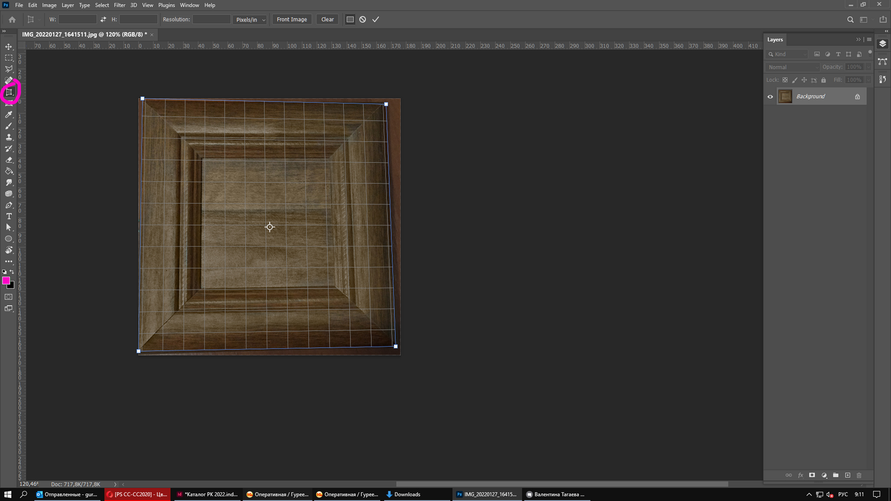
Task: Click the magenta foreground color swatch
Action: click(x=6, y=281)
